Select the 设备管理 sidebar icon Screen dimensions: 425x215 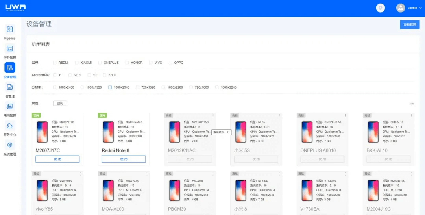[10, 67]
